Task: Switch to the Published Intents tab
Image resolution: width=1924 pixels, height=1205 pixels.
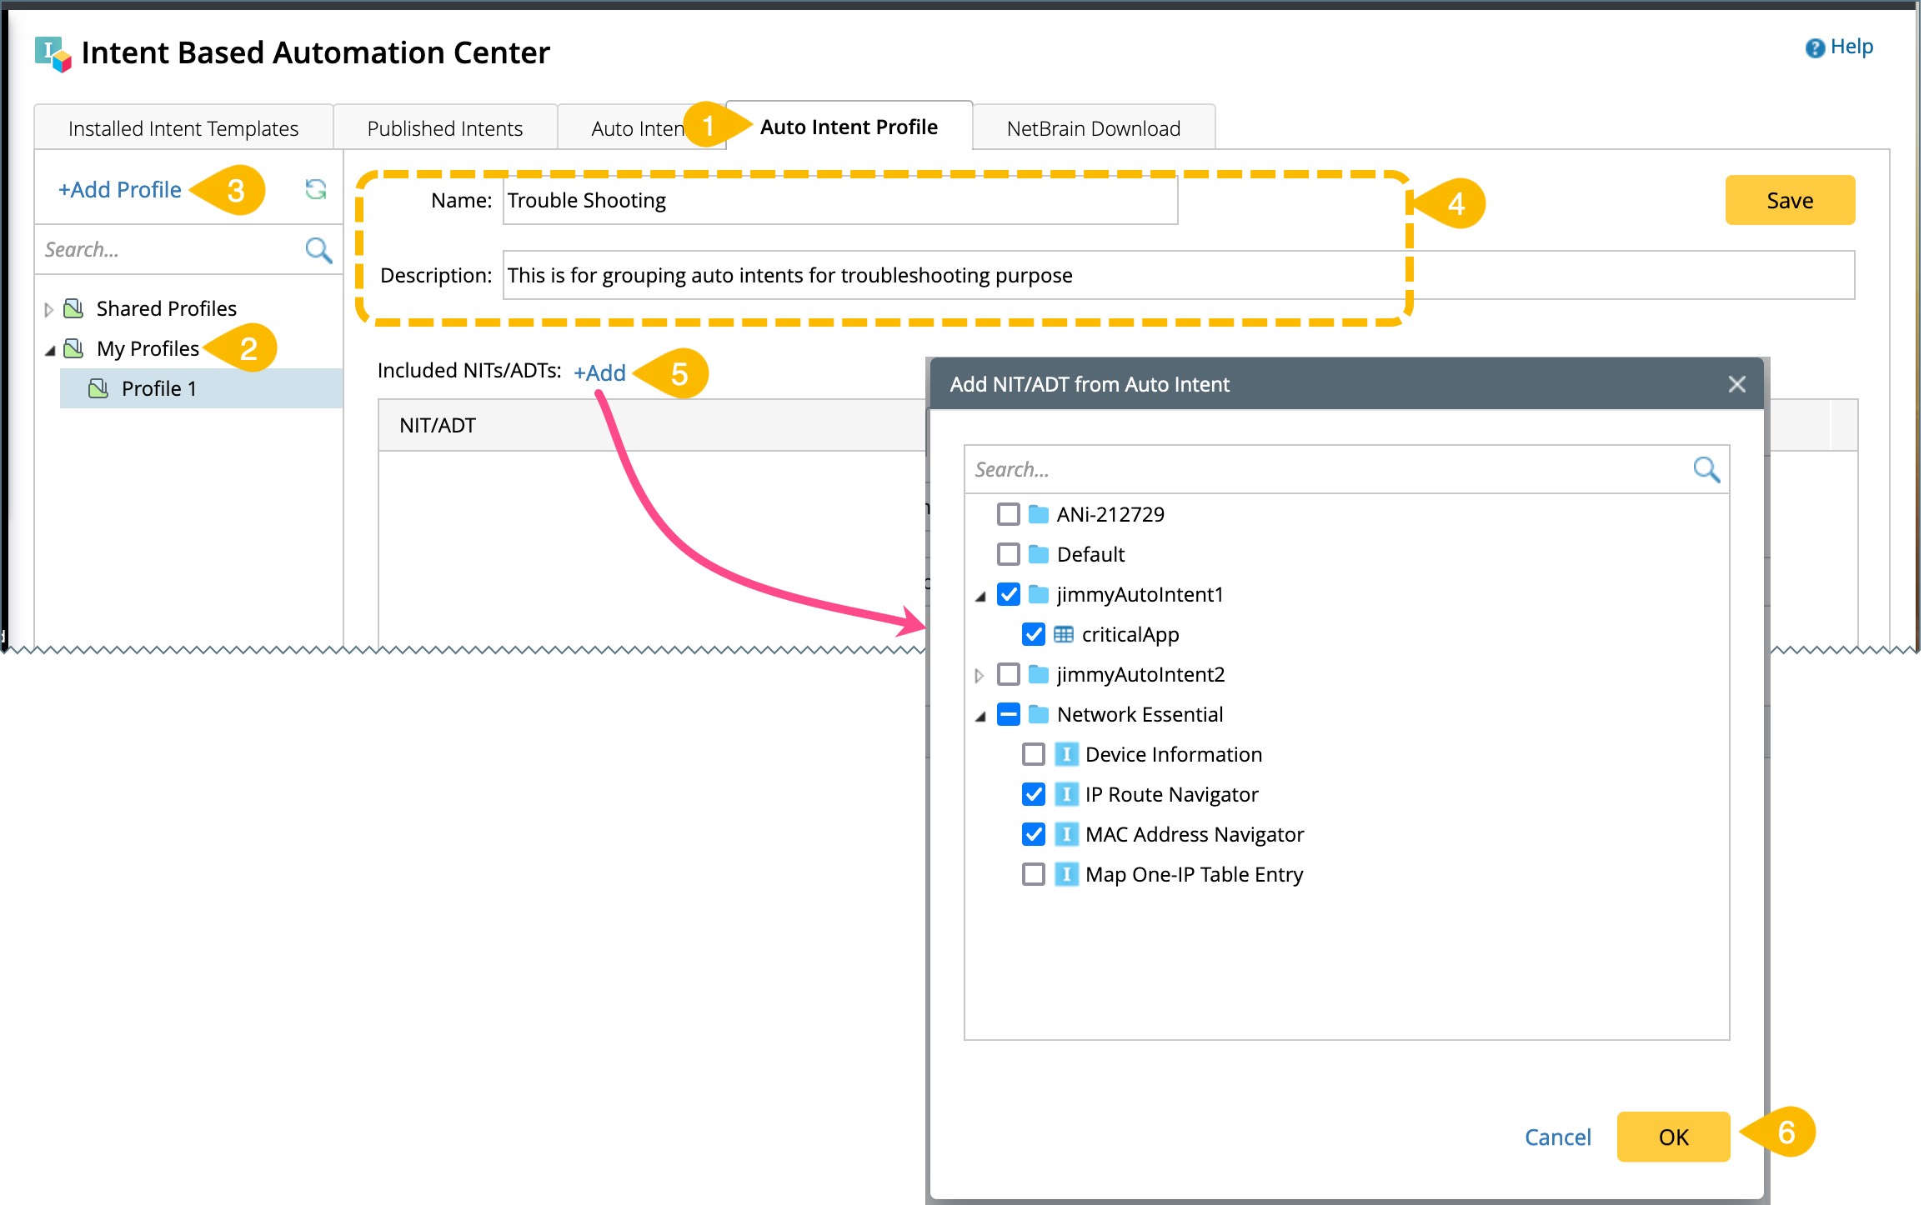Action: (444, 129)
